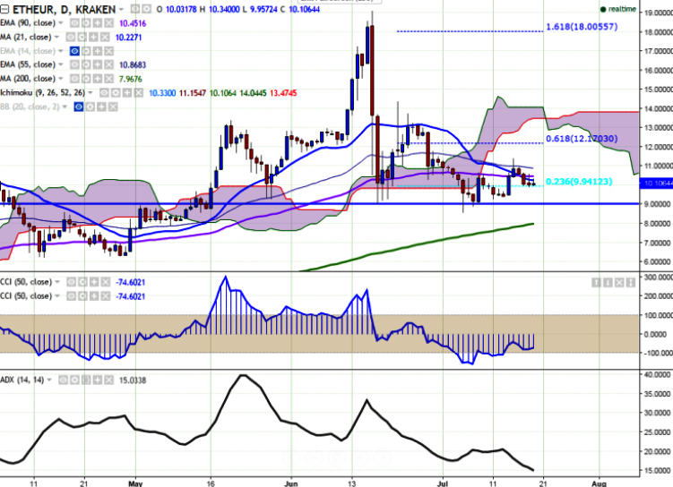The image size is (673, 487).
Task: Move CCI pane up with arrow icon
Action: [596, 283]
